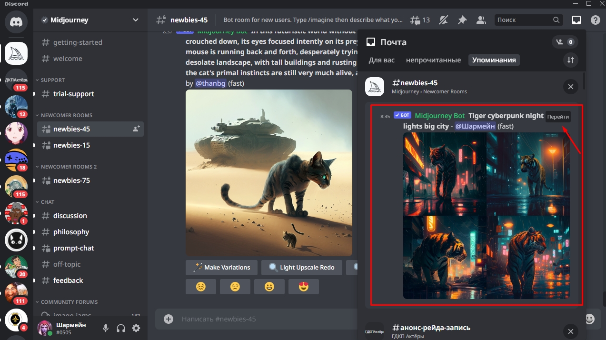Open the getting-started channel
This screenshot has width=606, height=340.
[90, 42]
